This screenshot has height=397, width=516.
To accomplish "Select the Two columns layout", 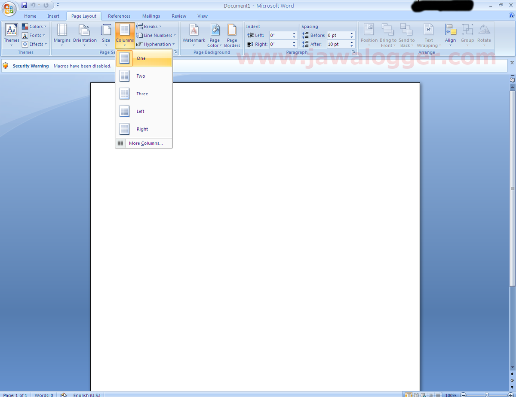I will (x=144, y=76).
